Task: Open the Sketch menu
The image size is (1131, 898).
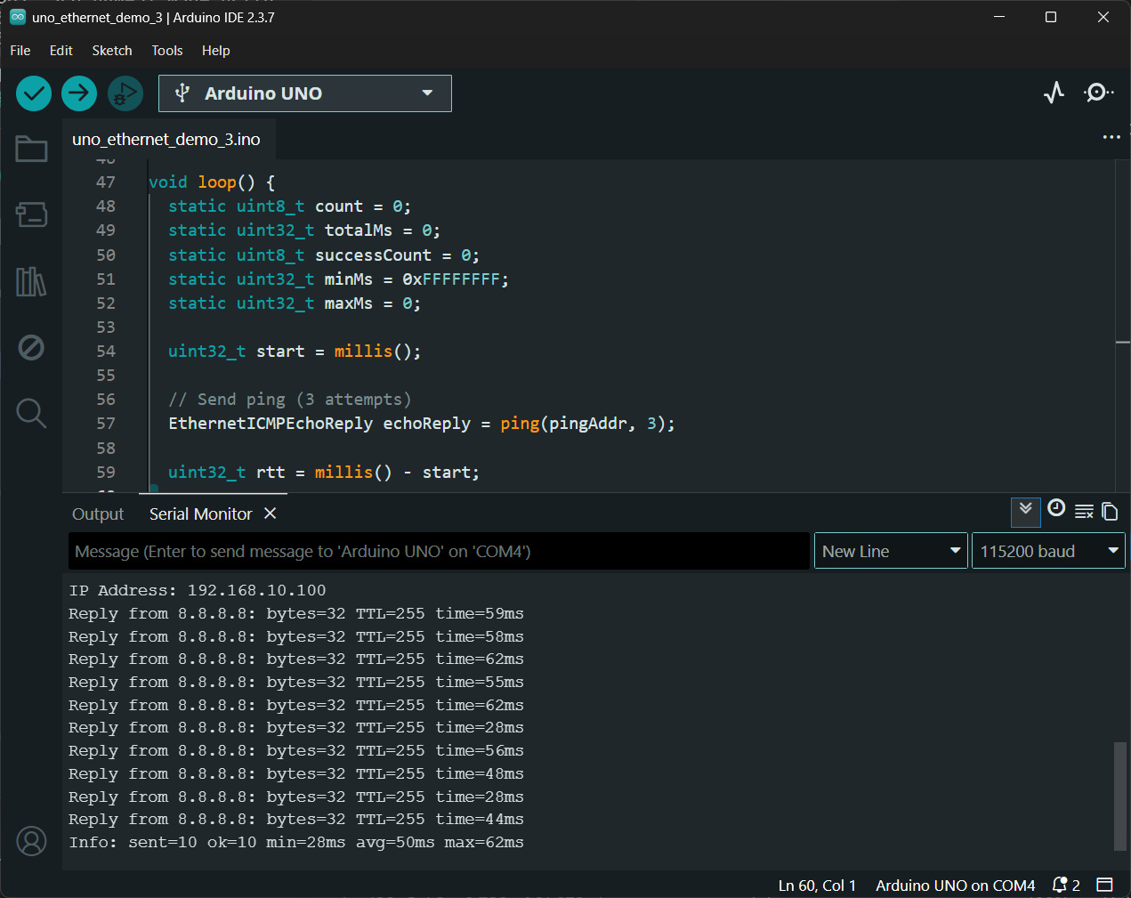Action: pyautogui.click(x=112, y=51)
